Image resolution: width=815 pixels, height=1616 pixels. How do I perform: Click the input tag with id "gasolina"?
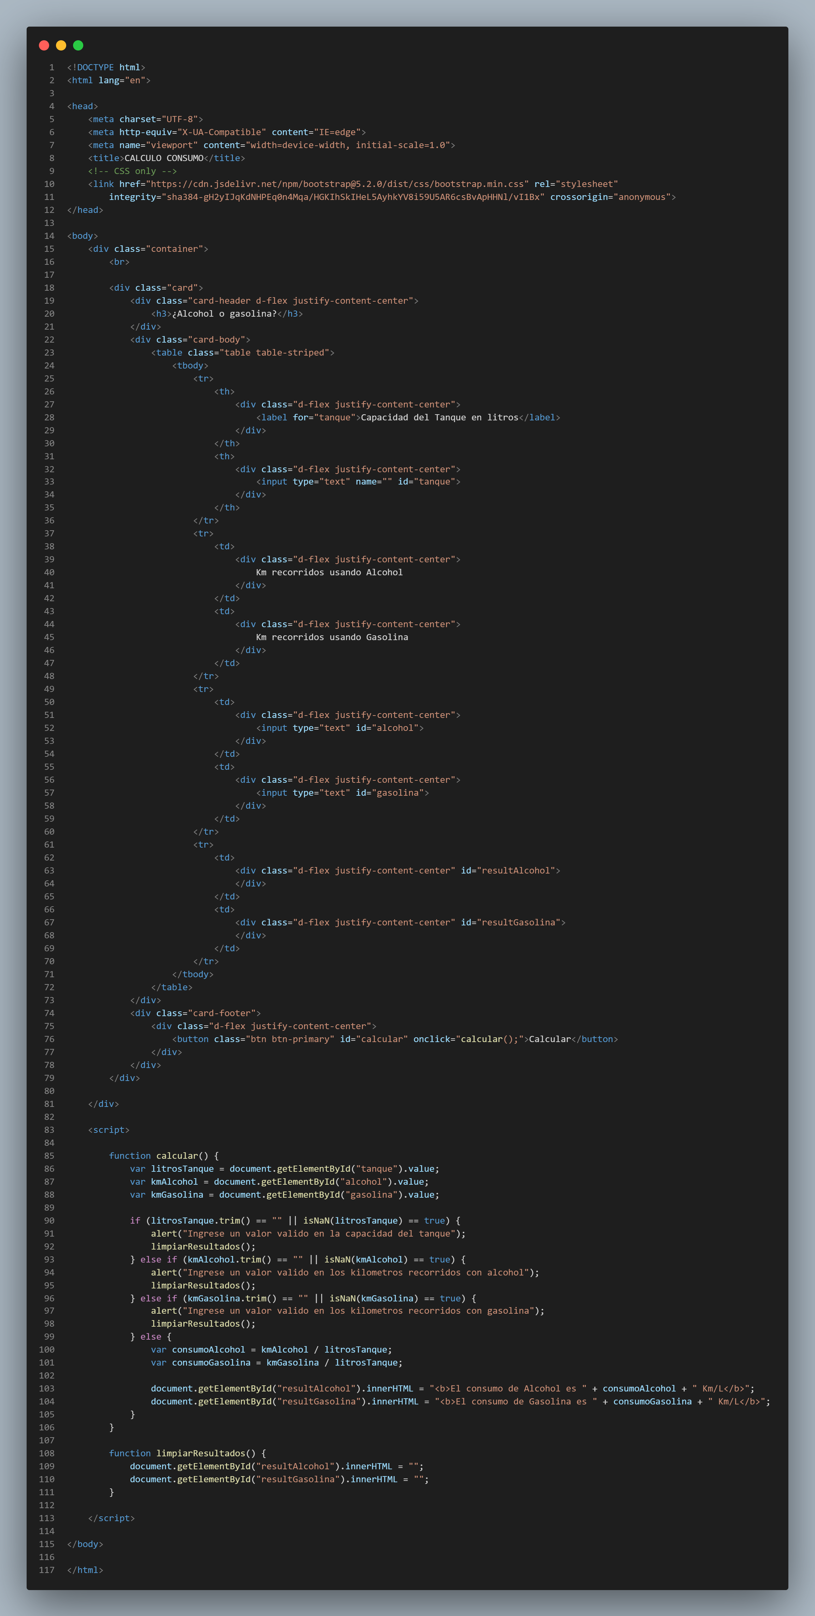343,793
